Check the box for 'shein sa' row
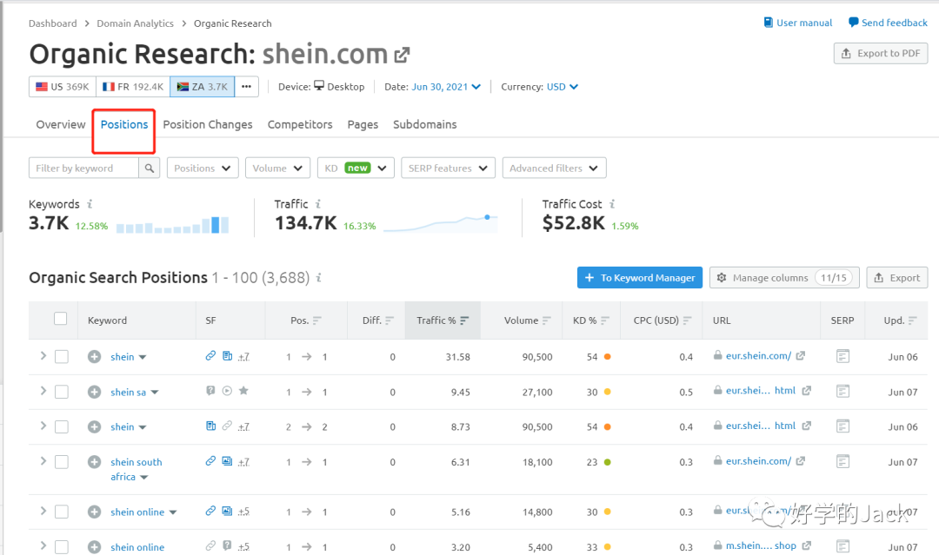Image resolution: width=939 pixels, height=555 pixels. pos(61,393)
